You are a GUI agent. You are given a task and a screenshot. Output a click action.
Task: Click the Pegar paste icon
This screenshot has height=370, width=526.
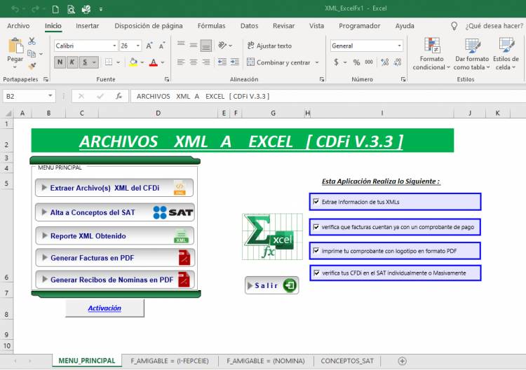(x=15, y=46)
